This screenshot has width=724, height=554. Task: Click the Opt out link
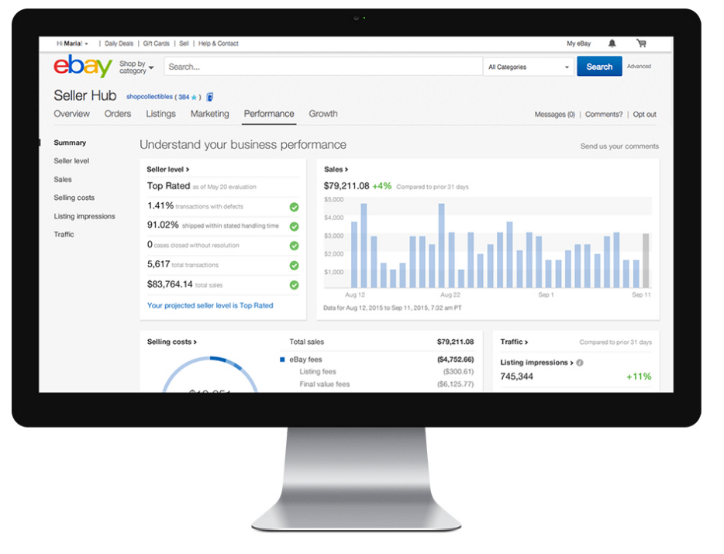click(644, 115)
